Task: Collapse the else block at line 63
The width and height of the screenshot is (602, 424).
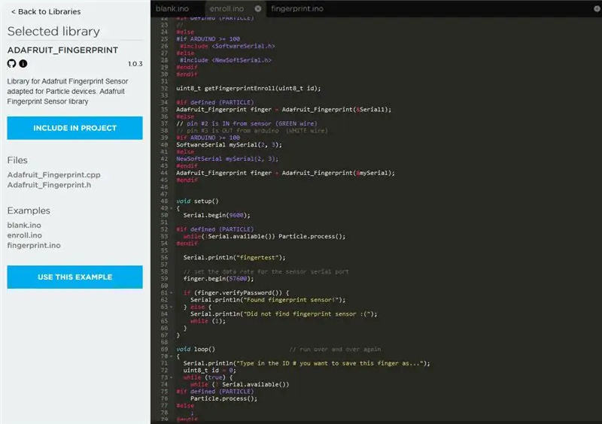Action: 172,307
